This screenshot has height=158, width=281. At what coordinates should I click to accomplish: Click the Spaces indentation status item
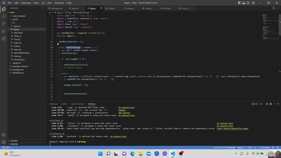pyautogui.click(x=241, y=147)
